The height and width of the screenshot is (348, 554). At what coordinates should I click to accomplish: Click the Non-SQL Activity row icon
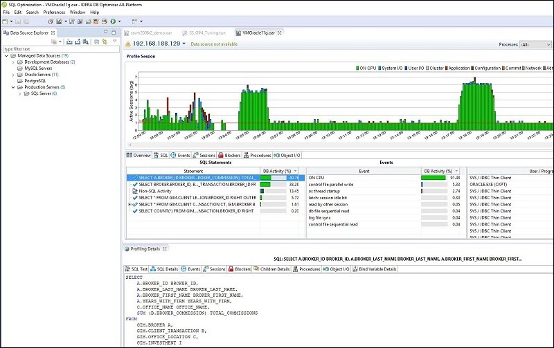[134, 191]
